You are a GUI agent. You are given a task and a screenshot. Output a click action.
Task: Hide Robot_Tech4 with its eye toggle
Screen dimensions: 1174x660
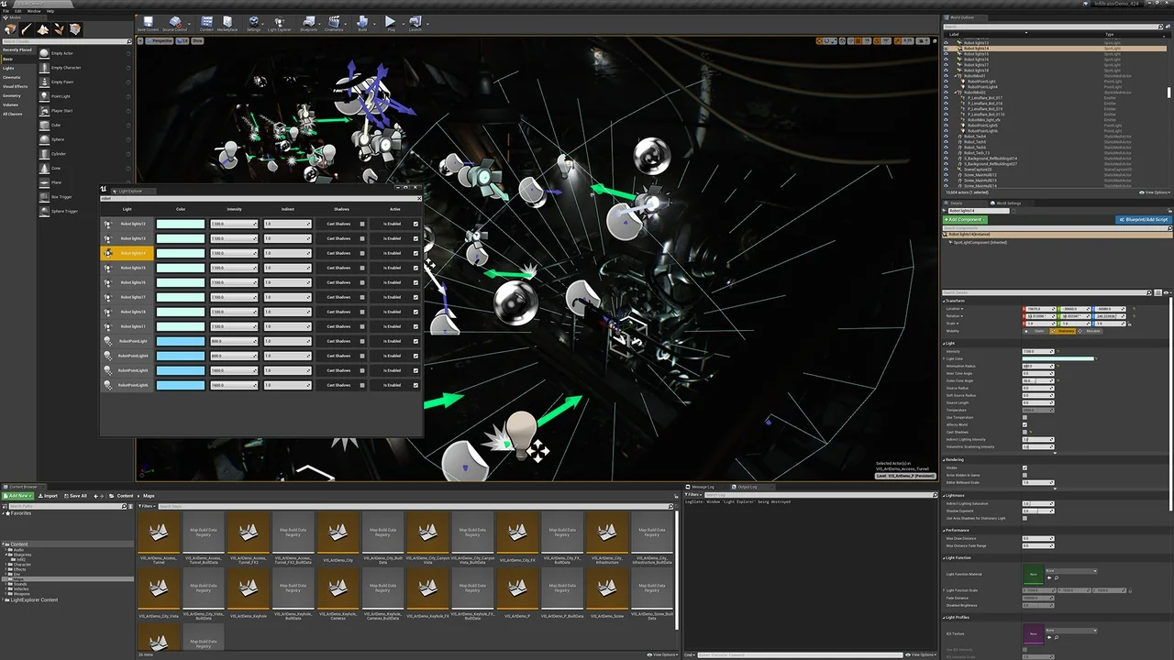click(x=945, y=137)
